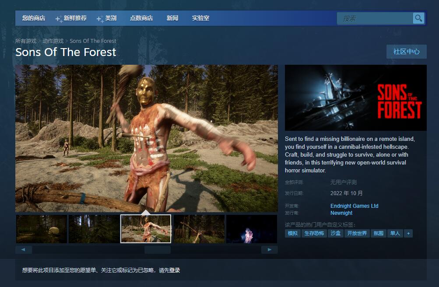439x287 pixels.
Task: Click the plus icon beside 类别
Action: pyautogui.click(x=100, y=19)
